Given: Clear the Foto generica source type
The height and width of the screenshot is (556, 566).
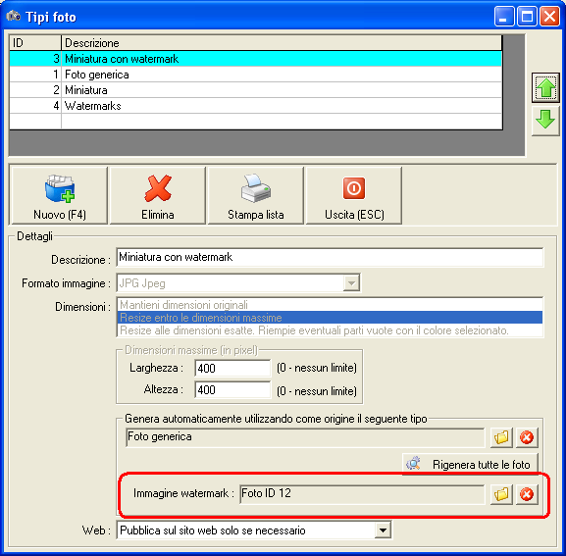Looking at the screenshot, I should [x=527, y=437].
